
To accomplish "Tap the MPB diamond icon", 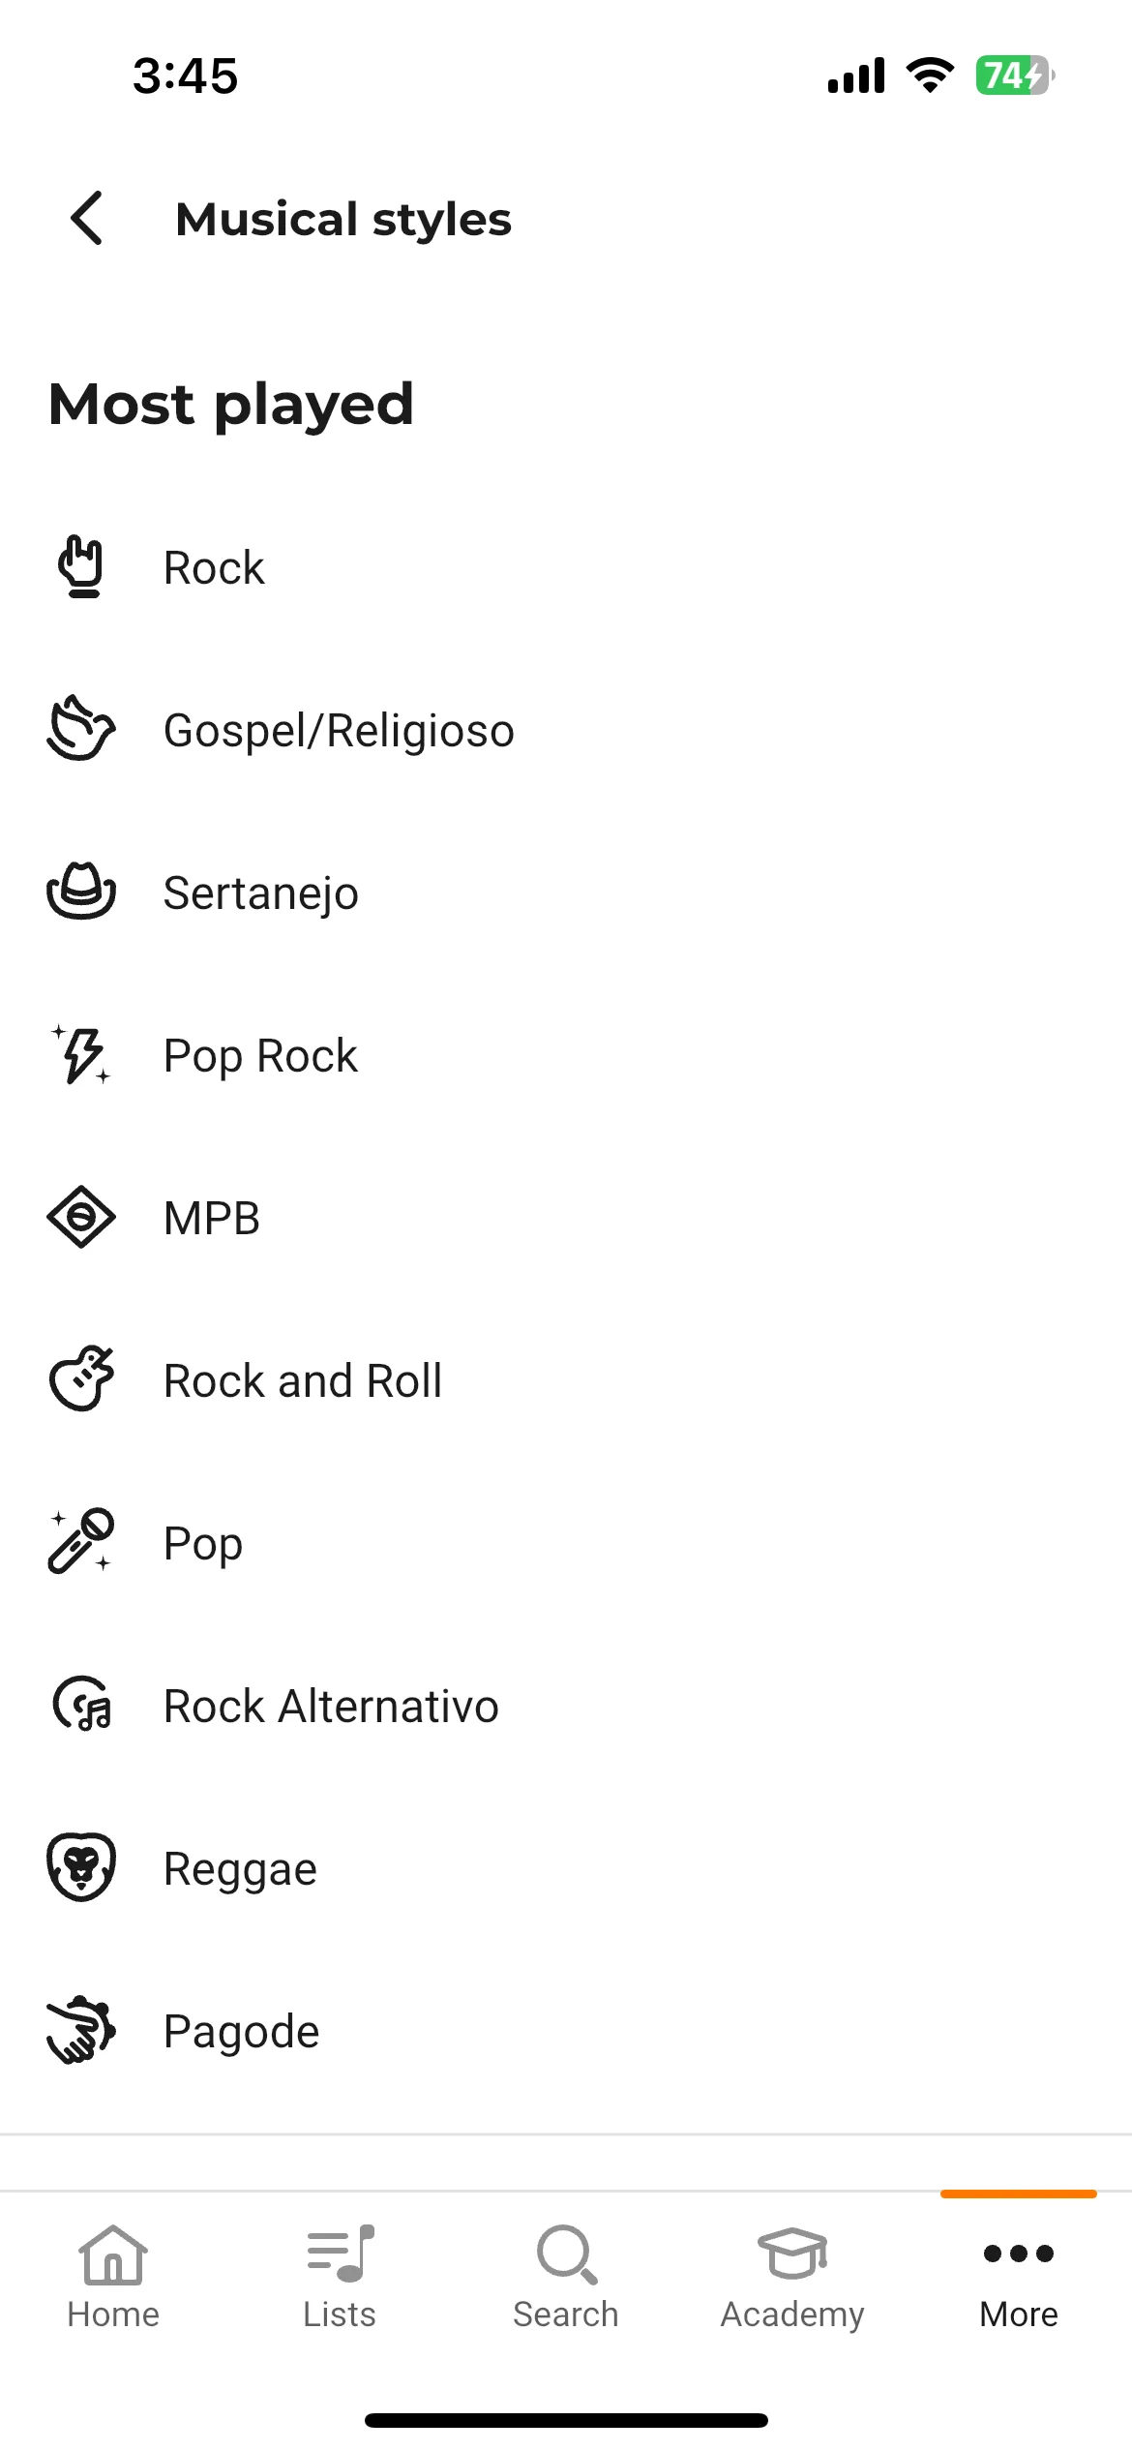I will pyautogui.click(x=81, y=1217).
